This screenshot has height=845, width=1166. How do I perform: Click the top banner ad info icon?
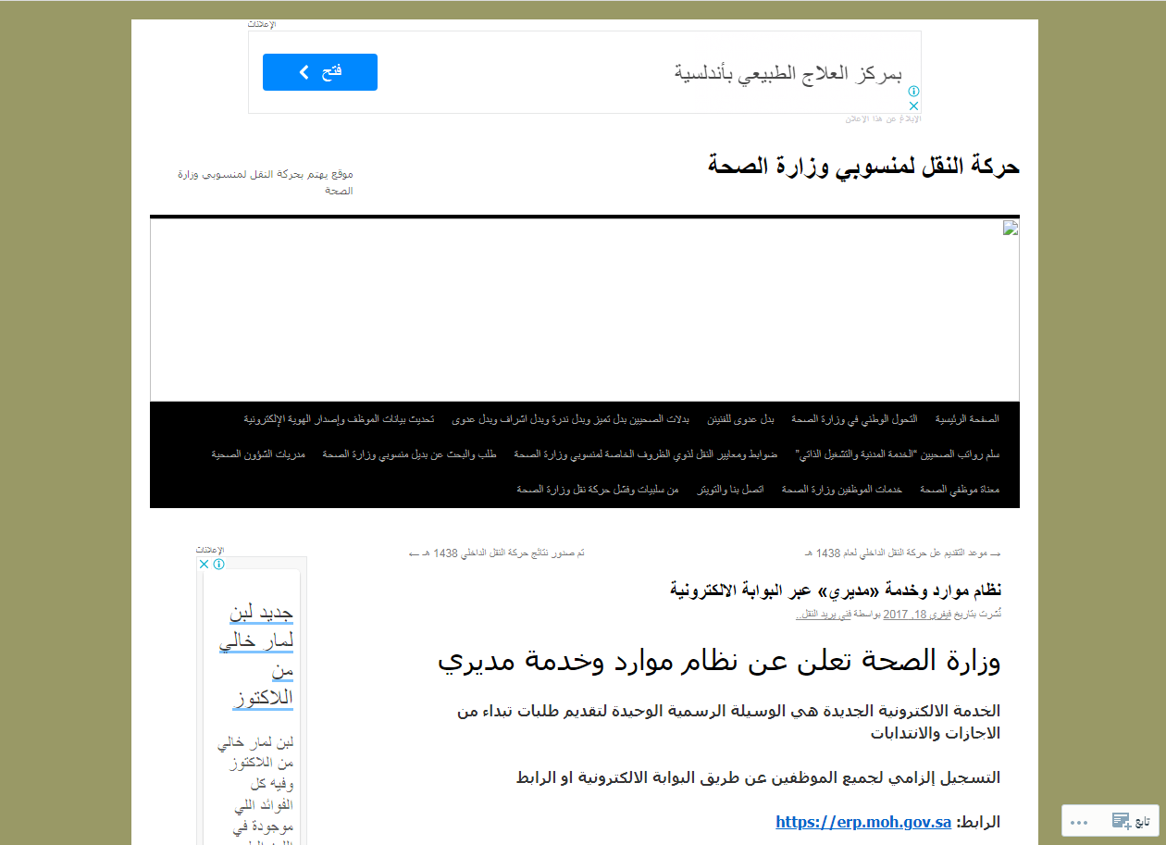click(913, 92)
